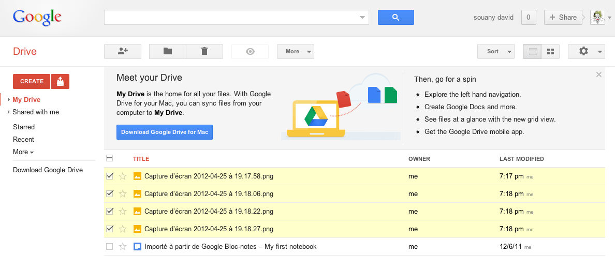615x269 pixels.
Task: Click the blue search magnifier button
Action: (396, 17)
